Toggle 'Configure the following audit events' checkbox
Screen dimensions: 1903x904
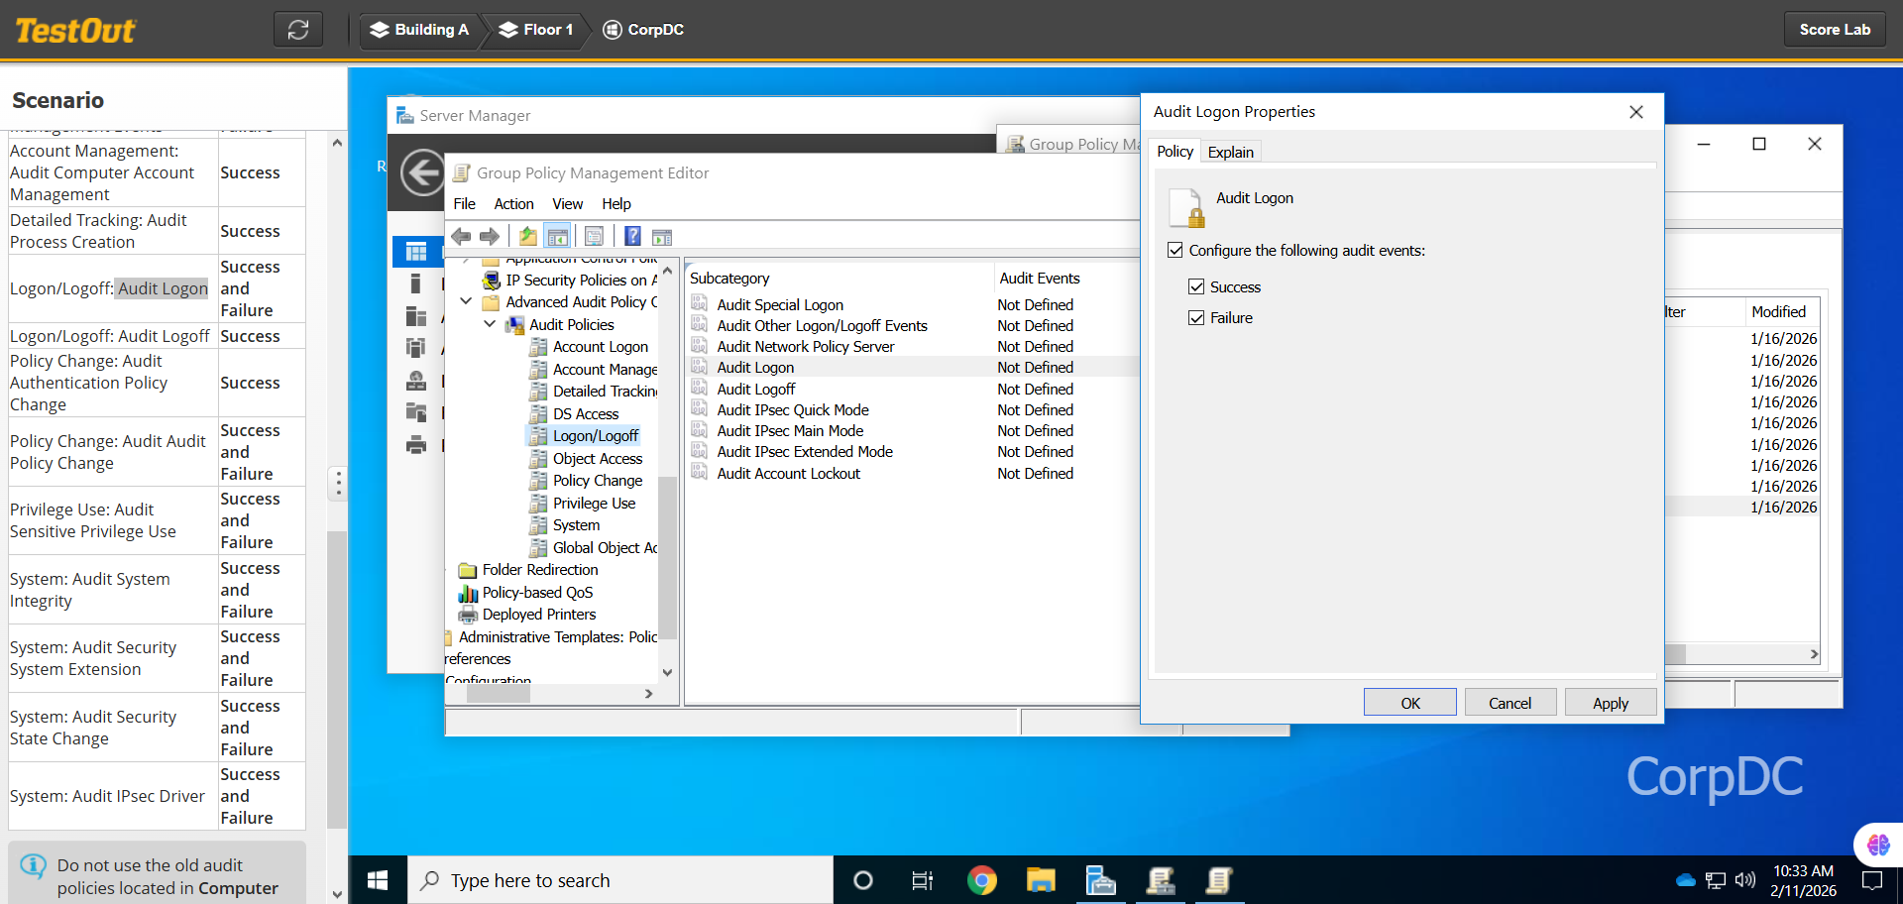[x=1175, y=251]
